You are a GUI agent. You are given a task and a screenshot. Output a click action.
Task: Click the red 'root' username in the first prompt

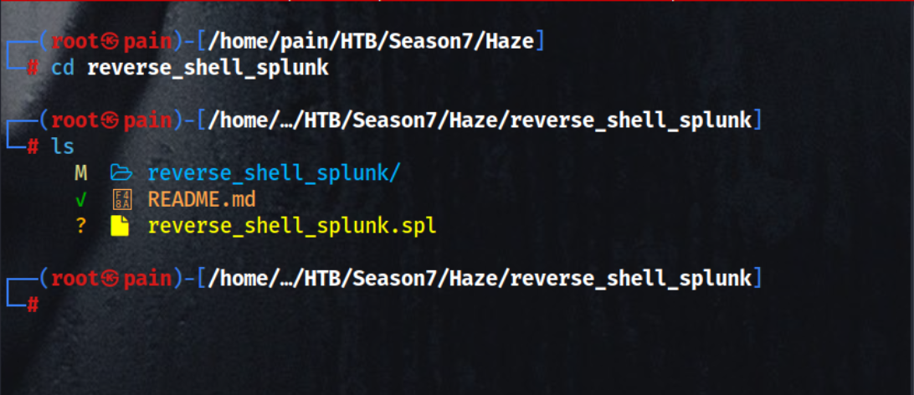[75, 41]
